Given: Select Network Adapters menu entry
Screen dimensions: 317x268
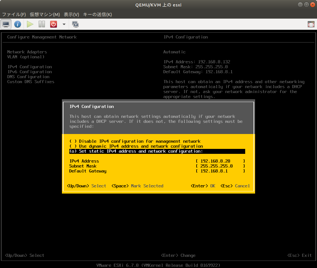Looking at the screenshot, I should pos(27,52).
